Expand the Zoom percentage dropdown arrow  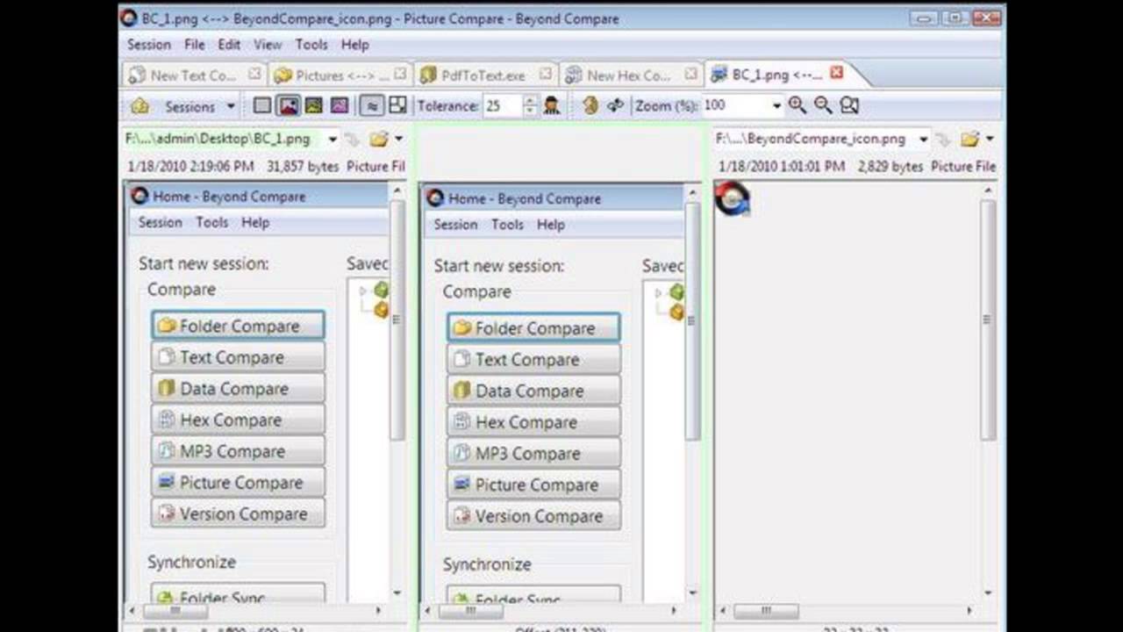click(776, 106)
